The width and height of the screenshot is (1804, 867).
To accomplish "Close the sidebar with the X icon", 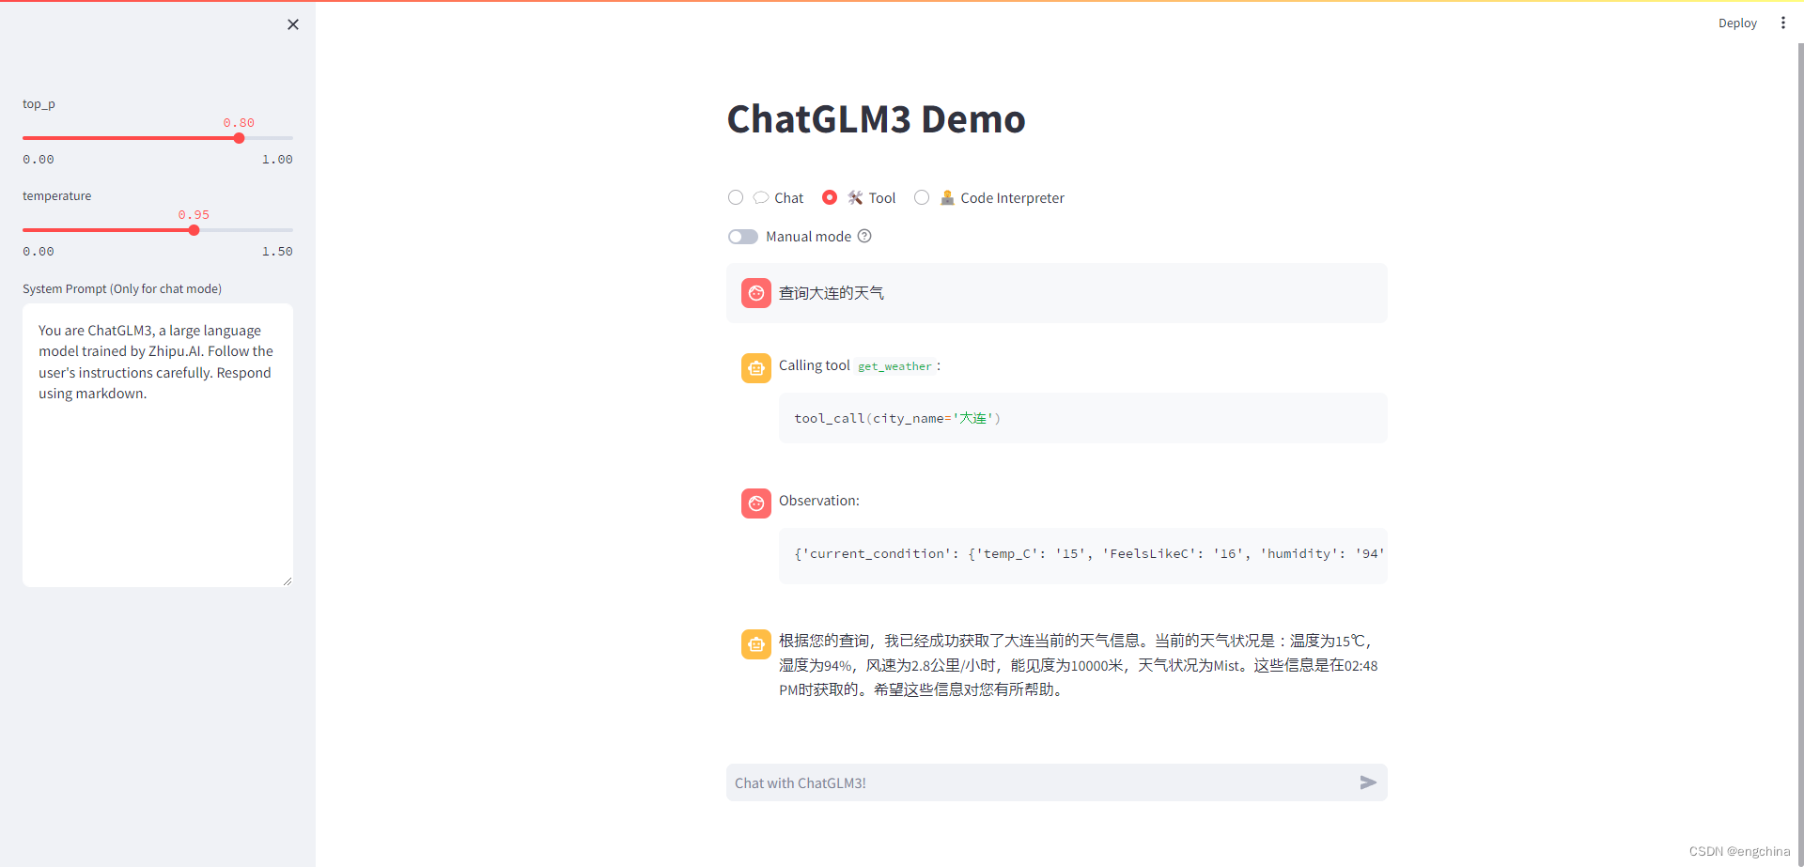I will click(293, 24).
